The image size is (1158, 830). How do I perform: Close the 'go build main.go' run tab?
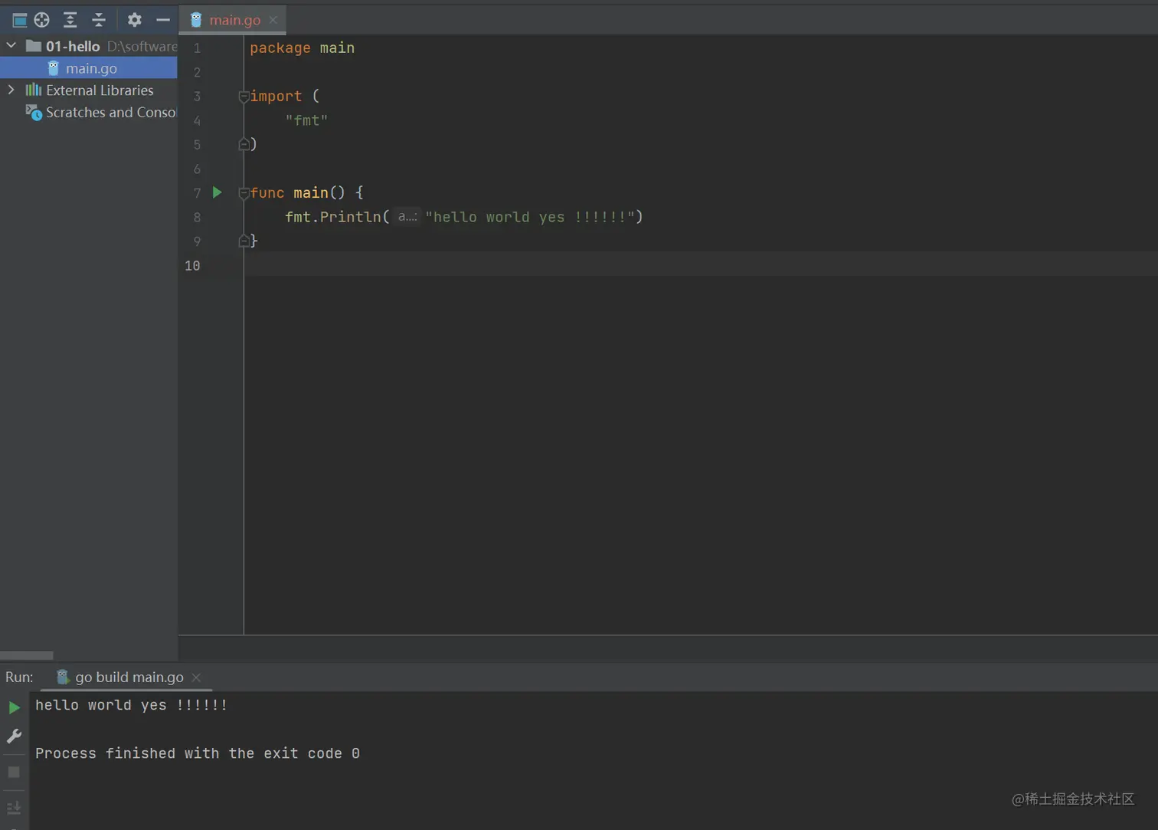pyautogui.click(x=197, y=677)
